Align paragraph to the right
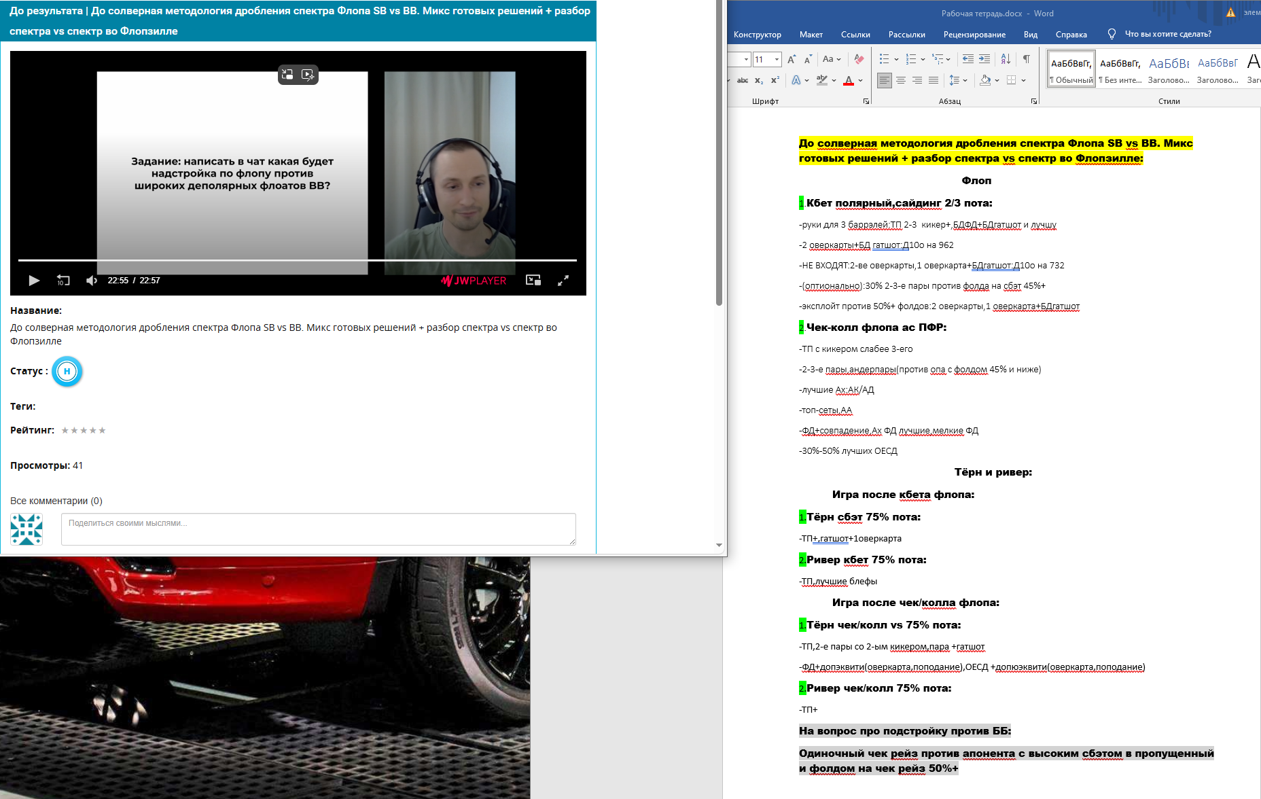This screenshot has width=1261, height=799. 917,80
